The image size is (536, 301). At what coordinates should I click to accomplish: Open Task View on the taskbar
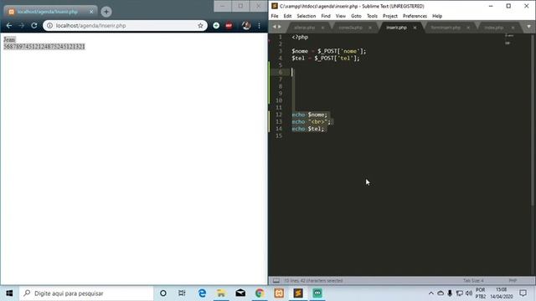[182, 293]
